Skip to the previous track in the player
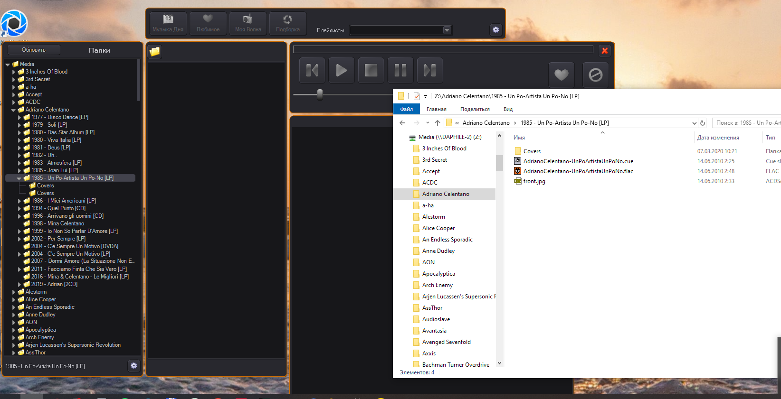Screen dimensions: 781x399 pyautogui.click(x=312, y=71)
